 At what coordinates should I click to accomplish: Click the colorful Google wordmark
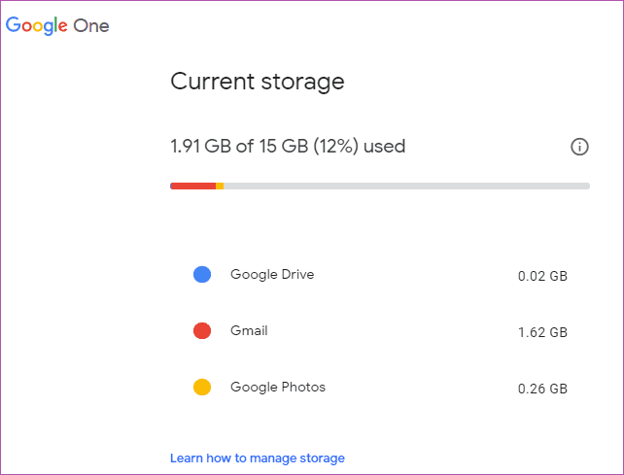37,26
